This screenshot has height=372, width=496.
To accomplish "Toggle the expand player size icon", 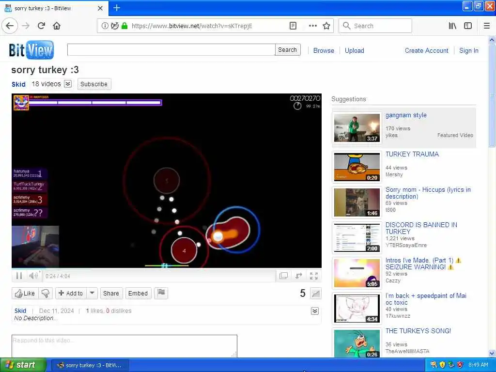I will [x=298, y=276].
